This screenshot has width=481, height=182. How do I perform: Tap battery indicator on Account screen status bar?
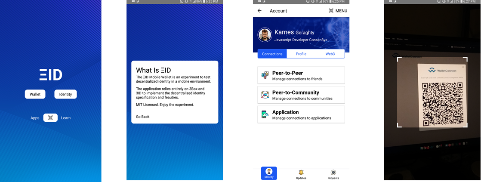click(330, 2)
